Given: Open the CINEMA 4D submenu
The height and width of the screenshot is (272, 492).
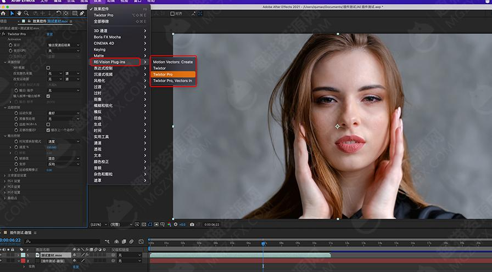Looking at the screenshot, I should pyautogui.click(x=119, y=43).
